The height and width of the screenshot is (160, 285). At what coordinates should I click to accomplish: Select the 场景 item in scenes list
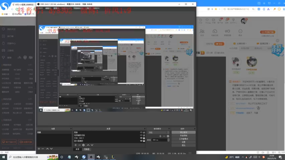[54, 132]
